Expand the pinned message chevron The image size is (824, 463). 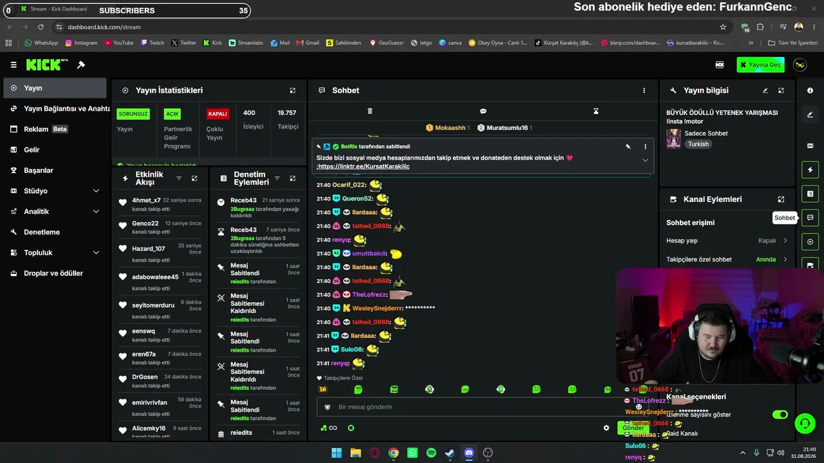(645, 160)
